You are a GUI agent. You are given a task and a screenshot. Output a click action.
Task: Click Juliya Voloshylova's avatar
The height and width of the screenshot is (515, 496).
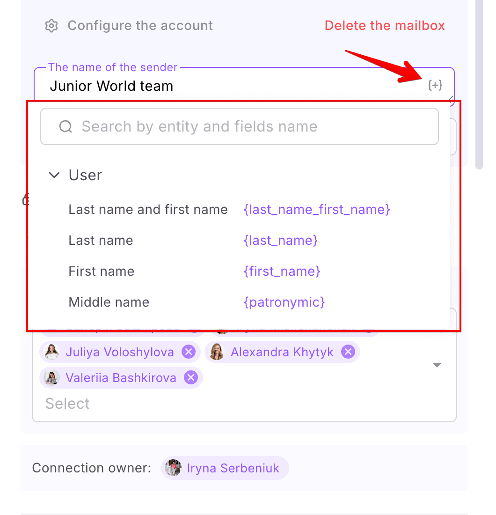point(52,352)
